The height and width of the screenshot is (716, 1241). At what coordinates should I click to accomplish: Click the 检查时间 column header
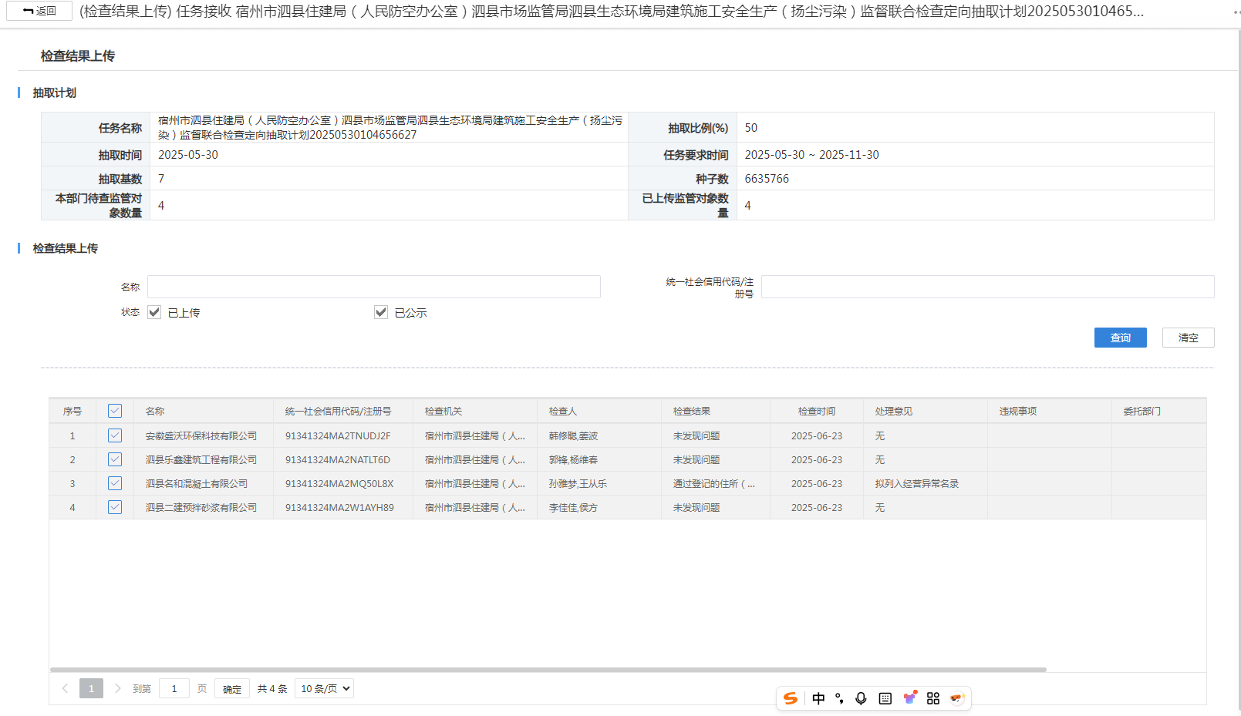tap(817, 411)
